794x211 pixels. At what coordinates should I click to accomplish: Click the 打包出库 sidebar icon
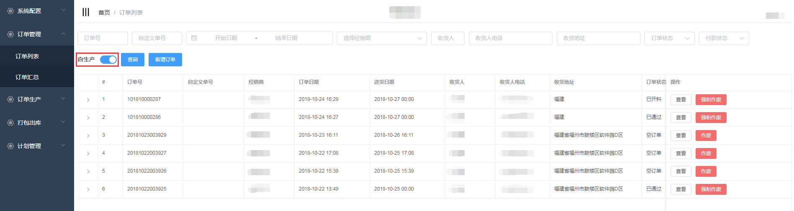click(x=10, y=123)
